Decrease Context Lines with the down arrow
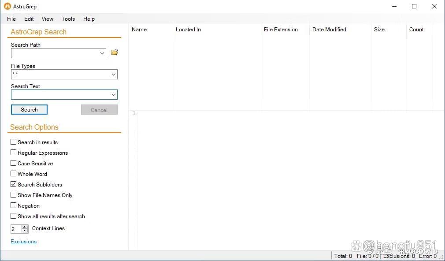 coord(25,231)
